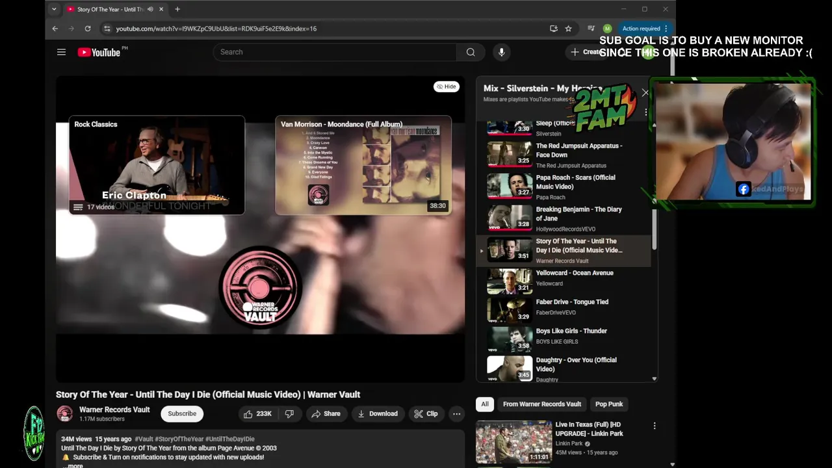
Task: Download the video
Action: pyautogui.click(x=378, y=413)
